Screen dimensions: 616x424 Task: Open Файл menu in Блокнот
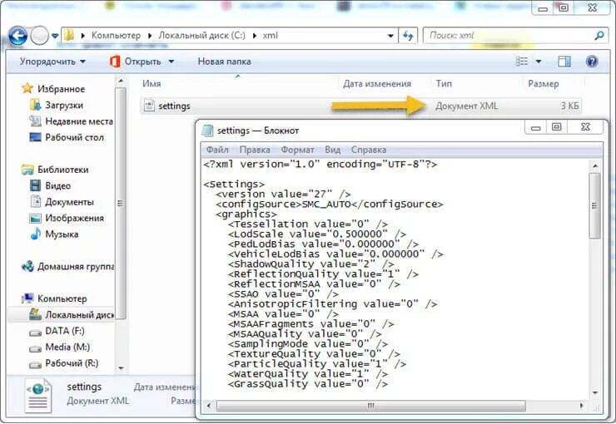[217, 150]
